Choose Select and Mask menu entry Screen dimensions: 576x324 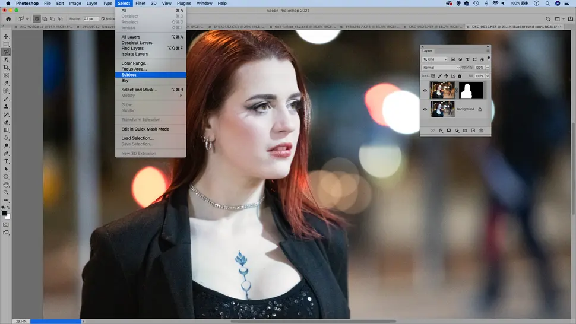(x=151, y=90)
